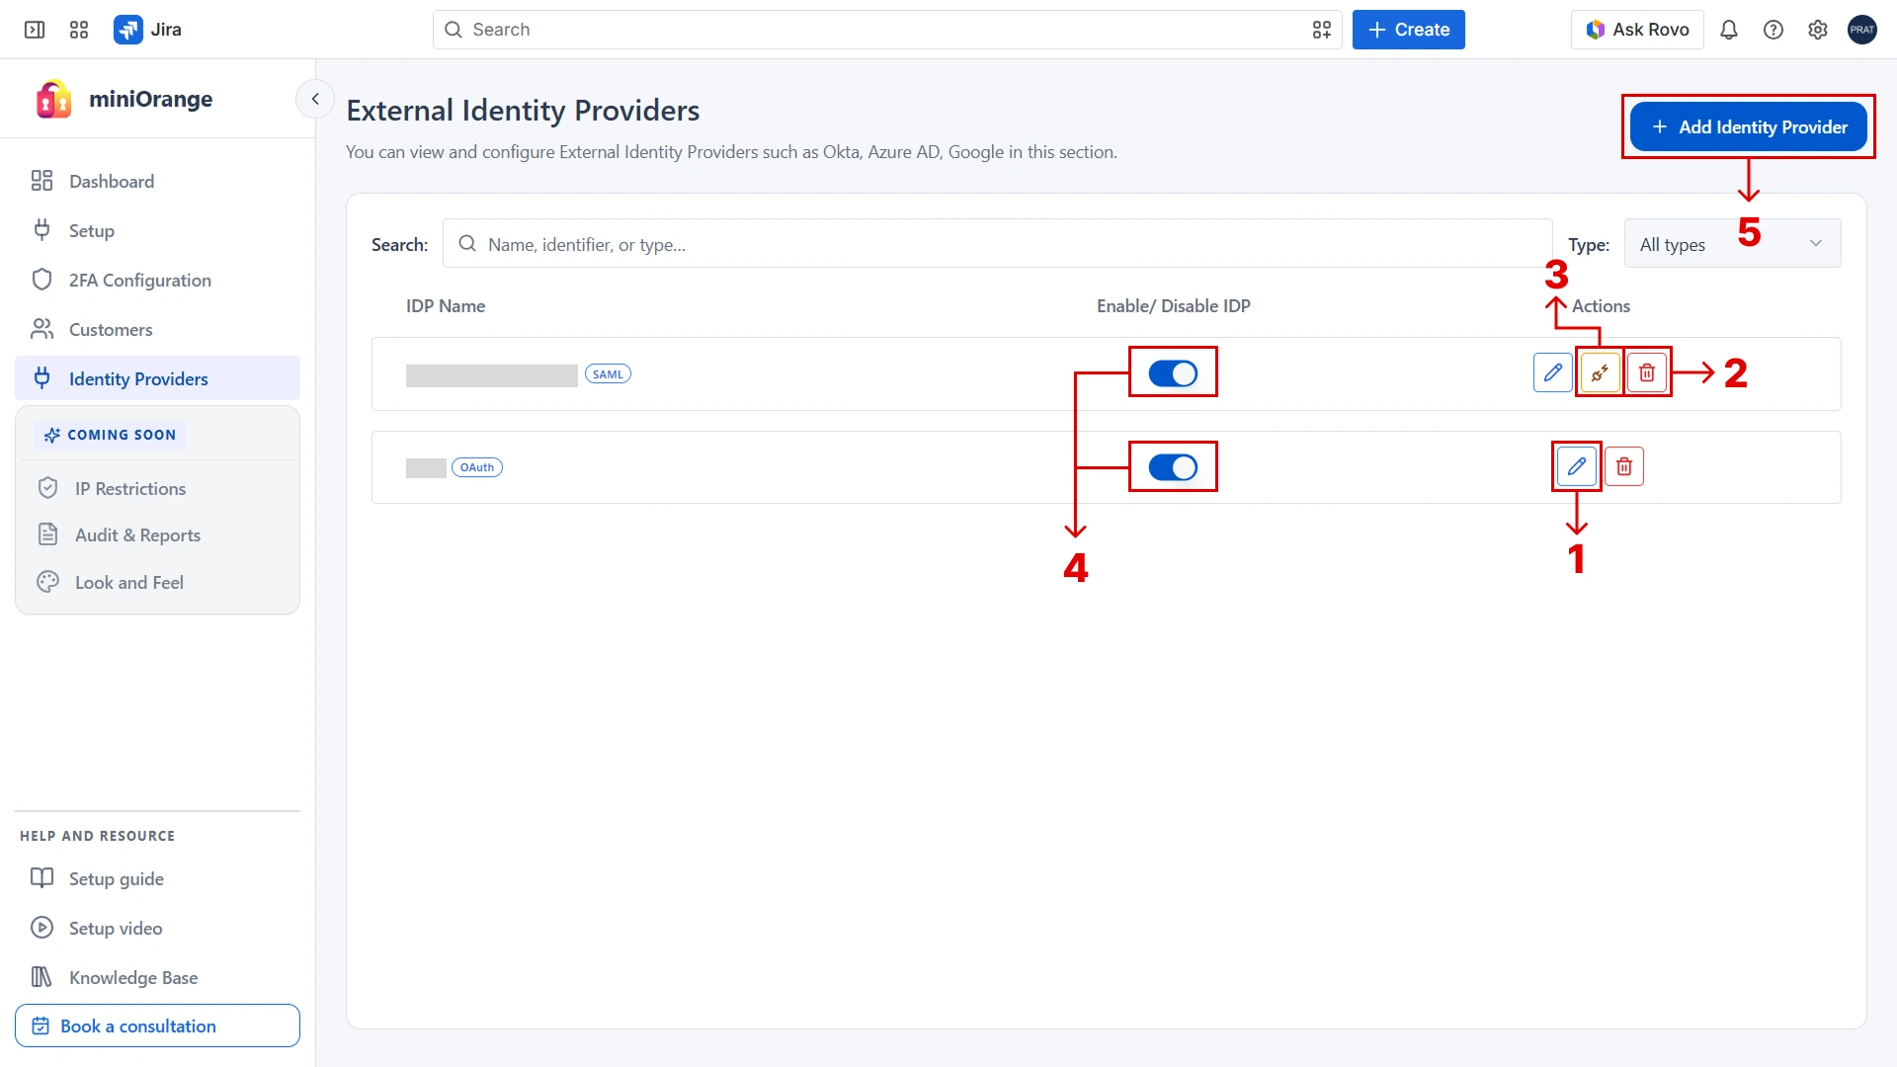Select Identity Providers in sidebar

pyautogui.click(x=157, y=378)
